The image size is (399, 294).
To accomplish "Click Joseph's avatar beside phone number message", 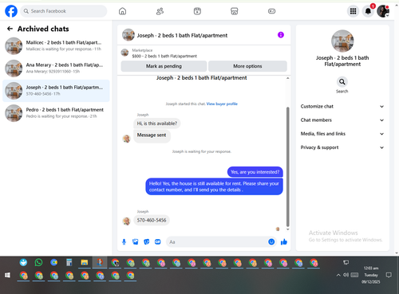I will click(126, 221).
